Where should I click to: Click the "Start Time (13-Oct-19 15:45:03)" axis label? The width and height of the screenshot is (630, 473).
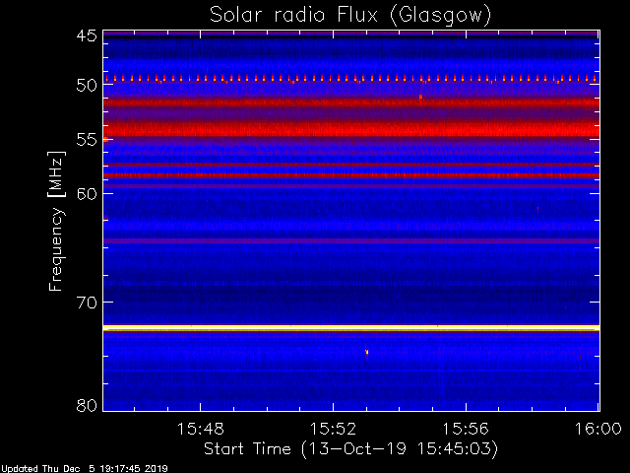350,448
